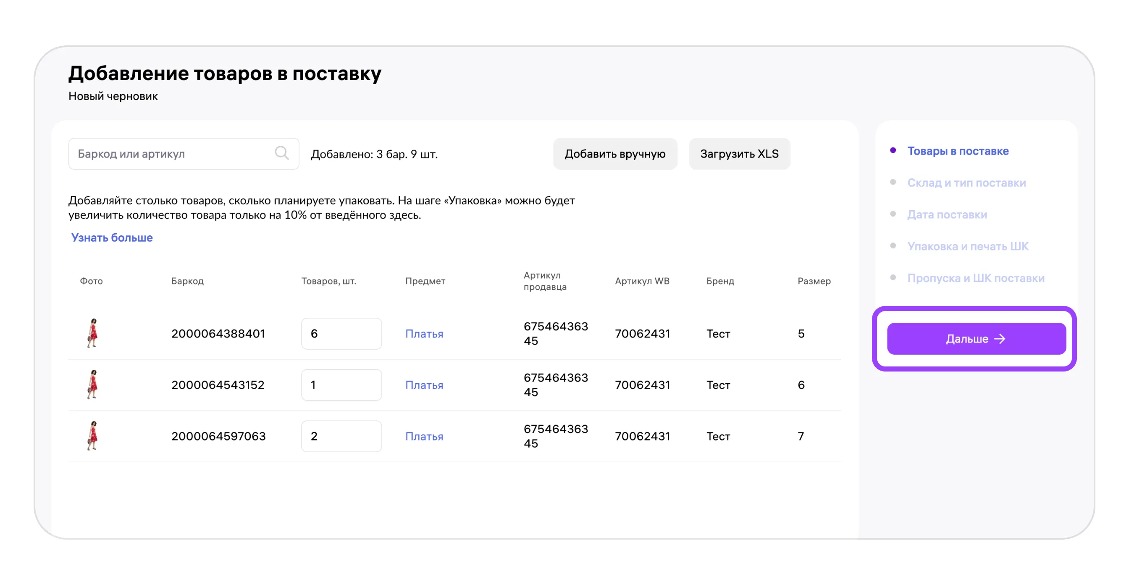The width and height of the screenshot is (1129, 585).
Task: Edit quantity field showing 6
Action: [x=341, y=334]
